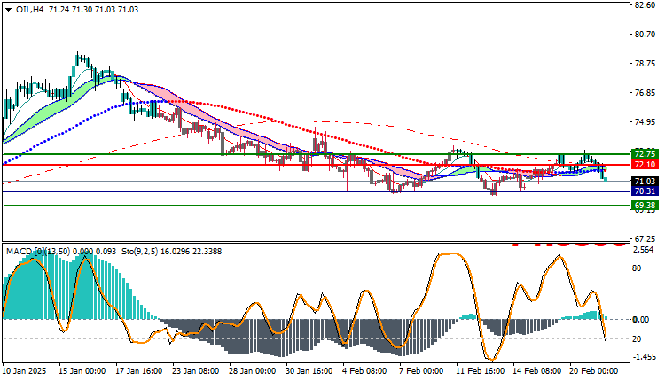The image size is (665, 381).
Task: Click the 23 Jan 08:00 time label
Action: point(196,371)
